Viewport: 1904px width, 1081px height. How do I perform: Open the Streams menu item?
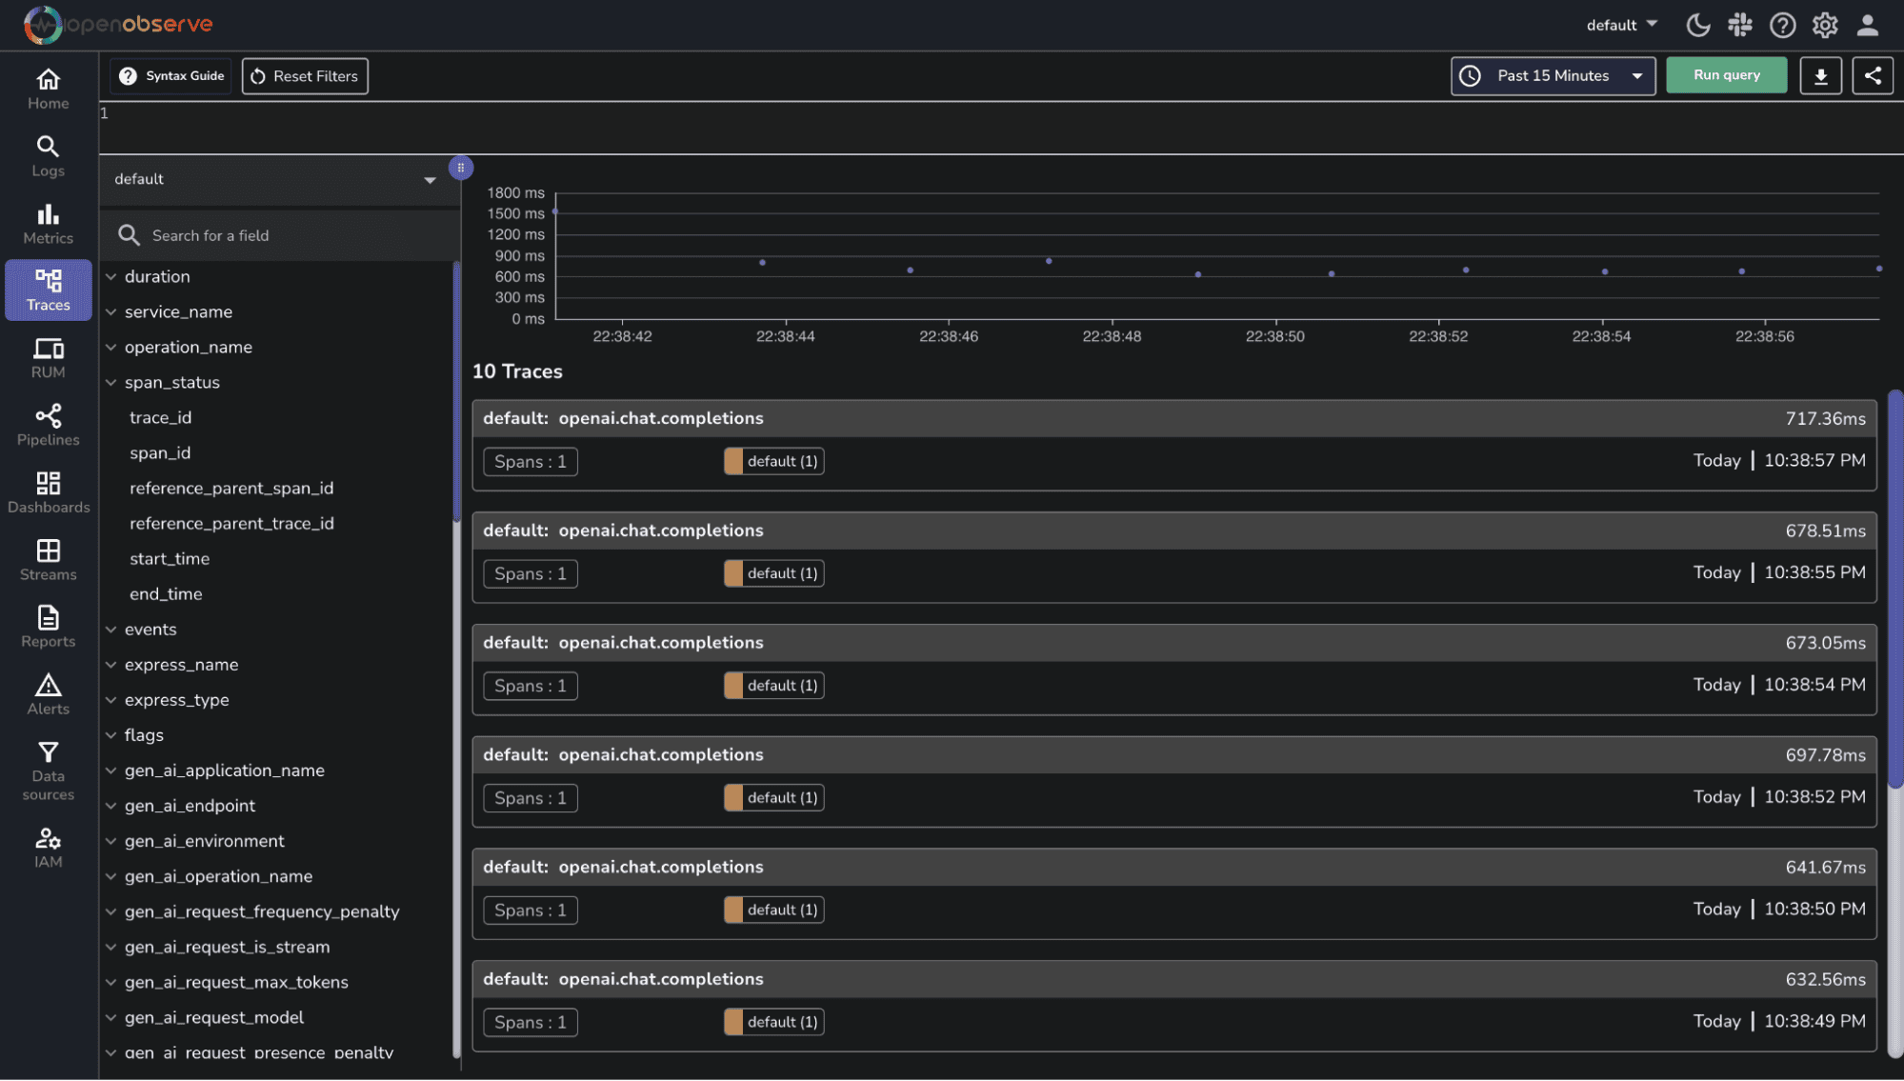[48, 560]
